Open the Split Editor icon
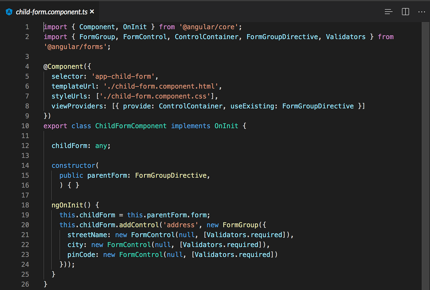The height and width of the screenshot is (290, 430). pos(405,12)
